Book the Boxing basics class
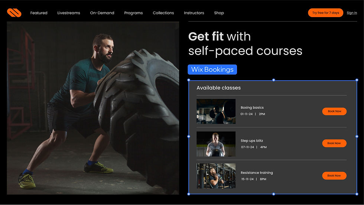Screen dimensions: 364x205 (x=334, y=111)
